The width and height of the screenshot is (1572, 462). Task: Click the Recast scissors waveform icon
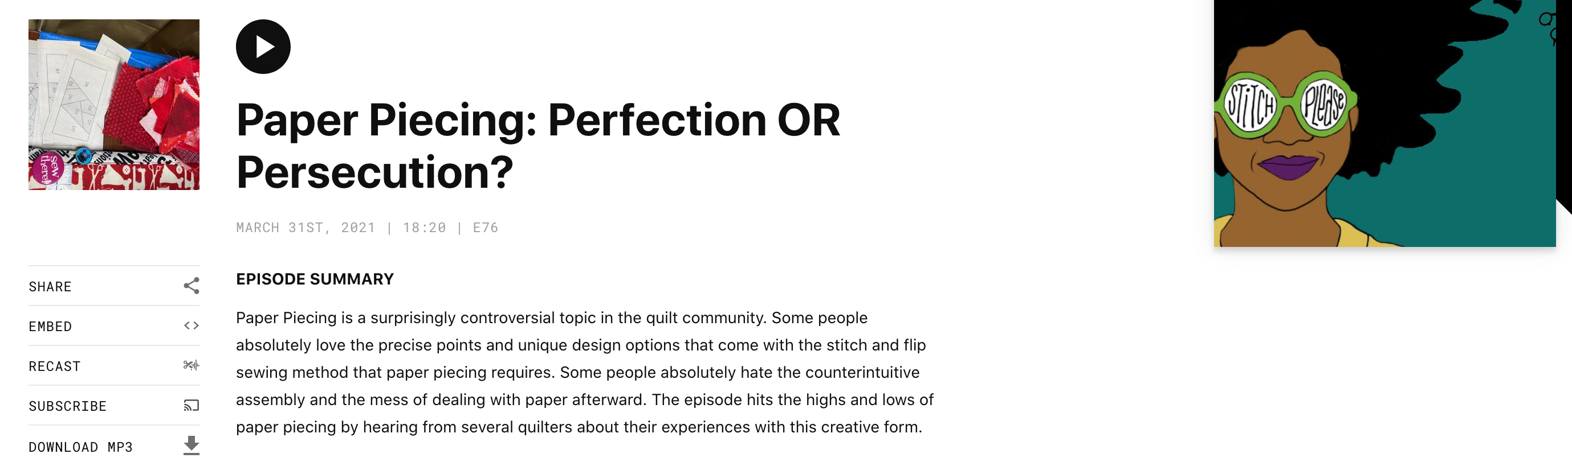191,366
